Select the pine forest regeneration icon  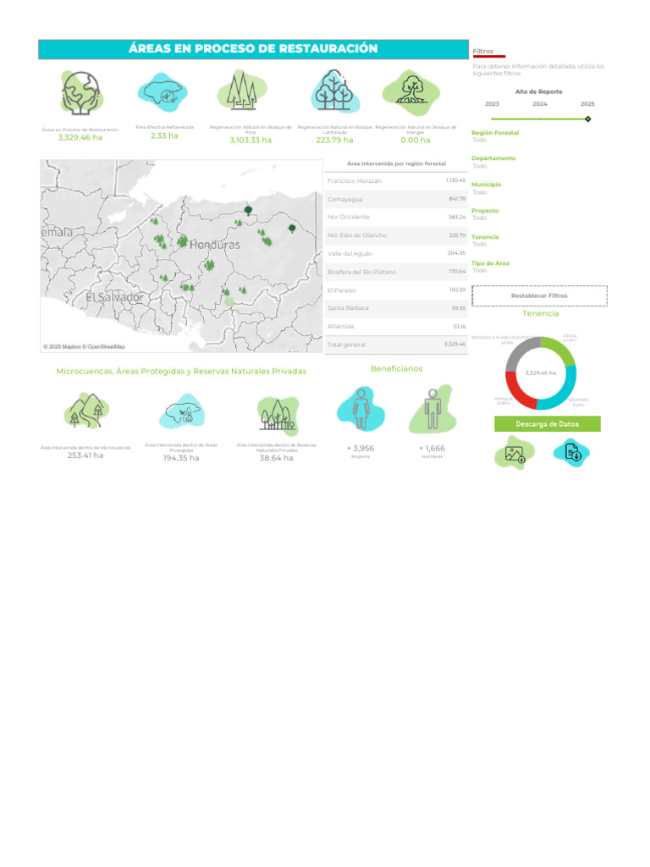(242, 91)
